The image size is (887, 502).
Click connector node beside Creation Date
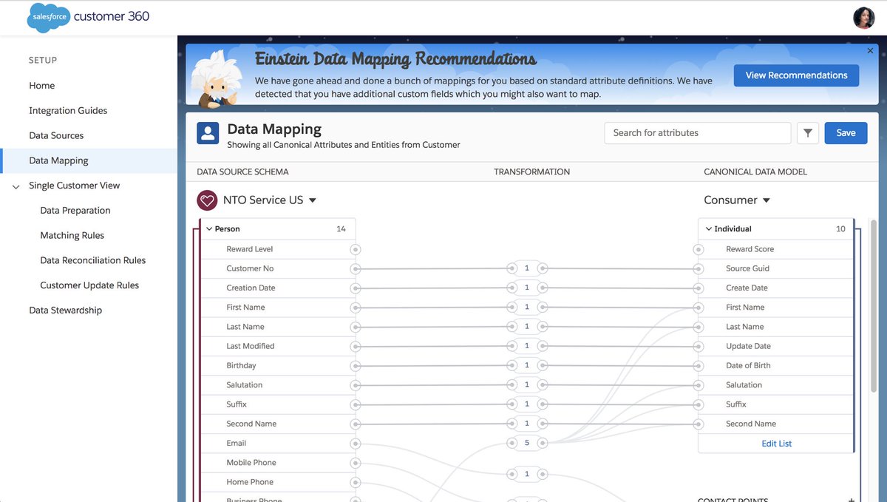coord(356,288)
